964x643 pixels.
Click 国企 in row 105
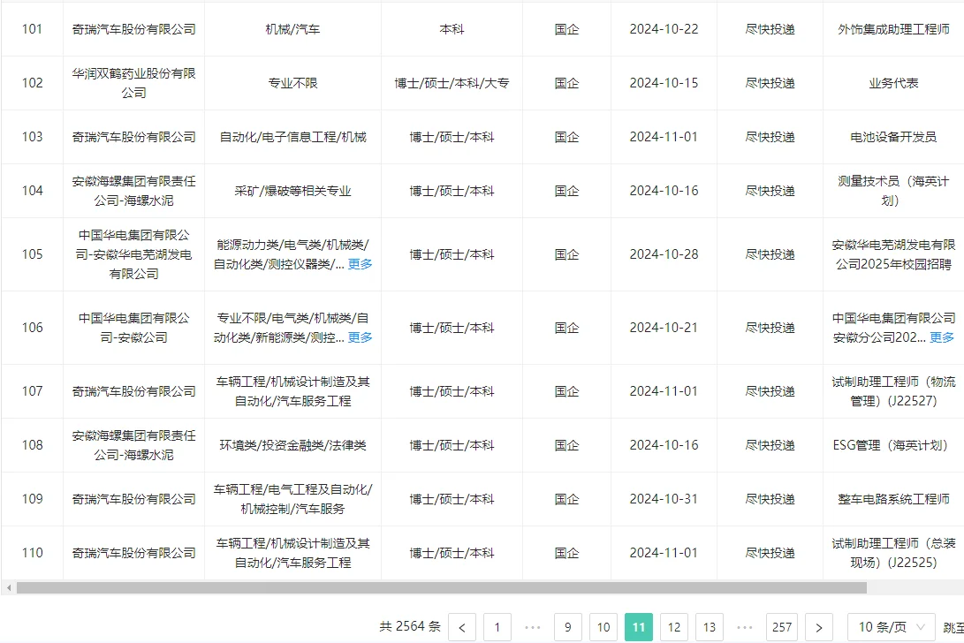pos(566,254)
